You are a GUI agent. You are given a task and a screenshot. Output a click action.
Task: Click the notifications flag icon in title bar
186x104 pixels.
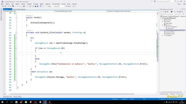[x=152, y=1]
